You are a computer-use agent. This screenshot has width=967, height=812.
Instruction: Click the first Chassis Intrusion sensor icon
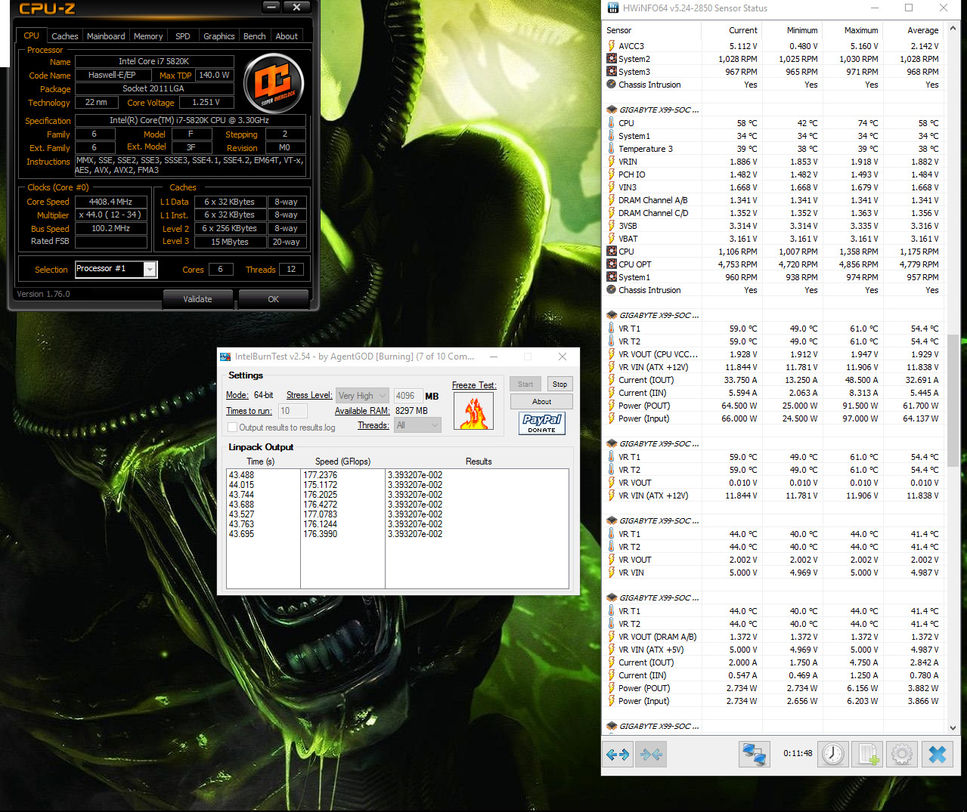click(x=611, y=85)
